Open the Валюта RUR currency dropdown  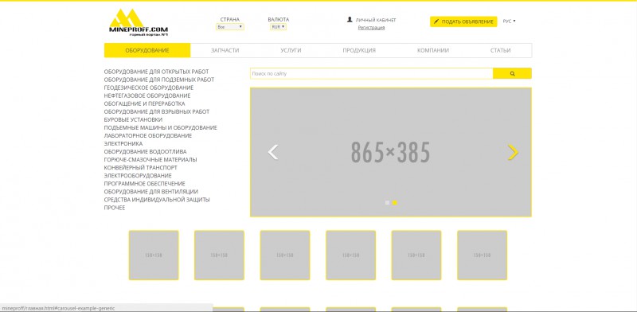pyautogui.click(x=278, y=27)
